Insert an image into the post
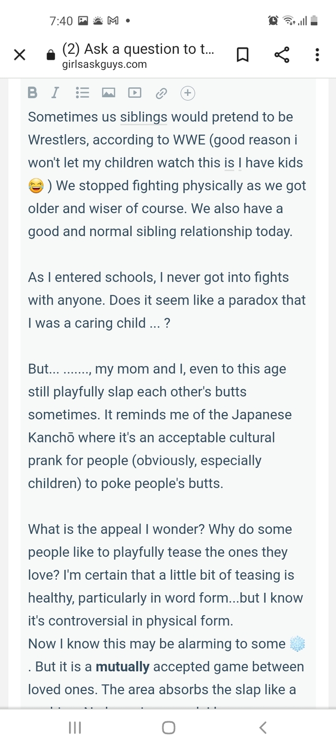Image resolution: width=336 pixels, height=748 pixels. 108,93
